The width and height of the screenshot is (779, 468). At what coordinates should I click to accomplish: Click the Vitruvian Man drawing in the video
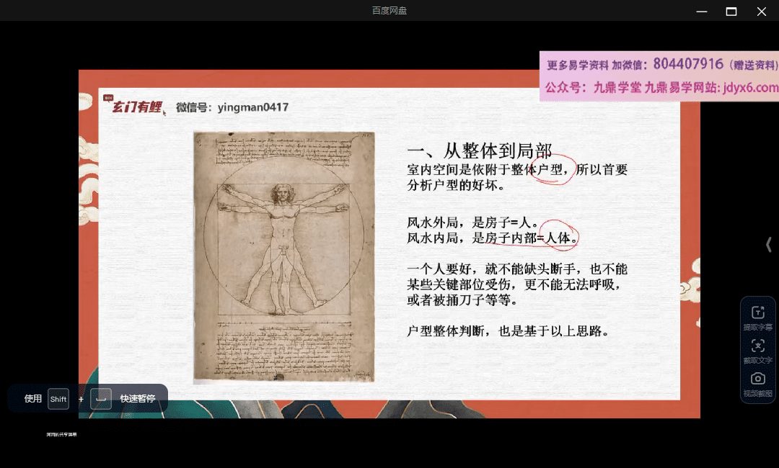(x=283, y=256)
